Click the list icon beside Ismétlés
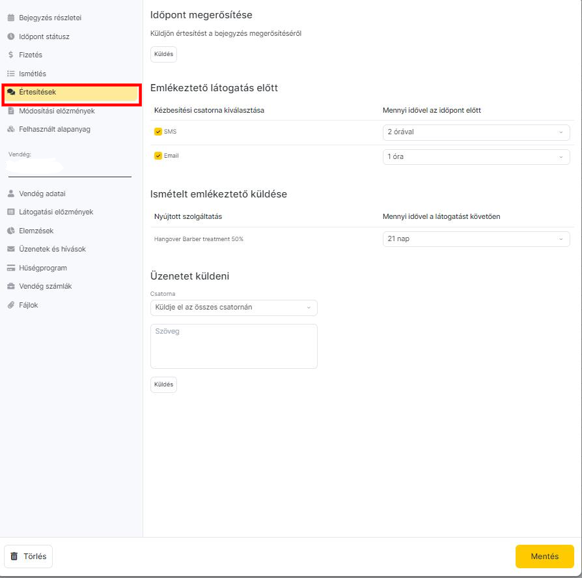This screenshot has width=582, height=578. (x=11, y=74)
